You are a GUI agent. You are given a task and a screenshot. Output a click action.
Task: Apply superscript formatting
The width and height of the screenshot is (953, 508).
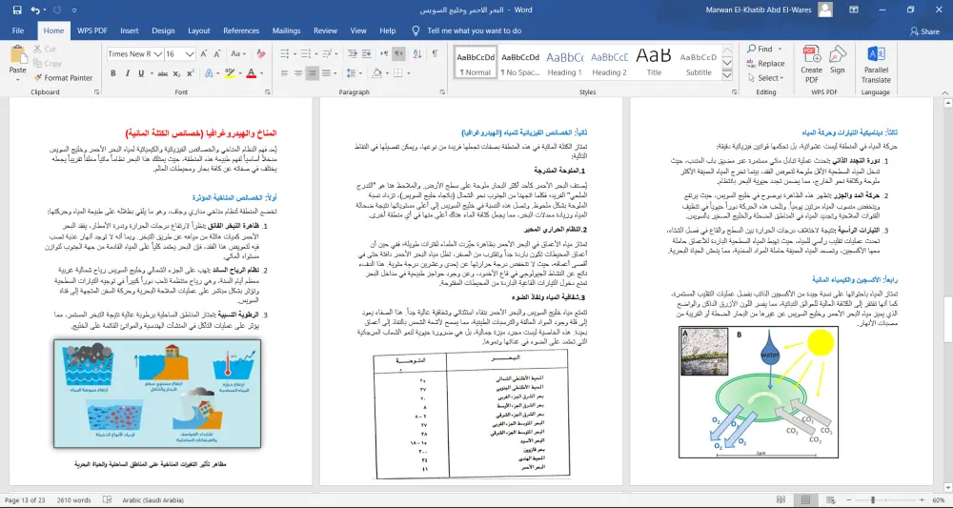click(x=191, y=73)
